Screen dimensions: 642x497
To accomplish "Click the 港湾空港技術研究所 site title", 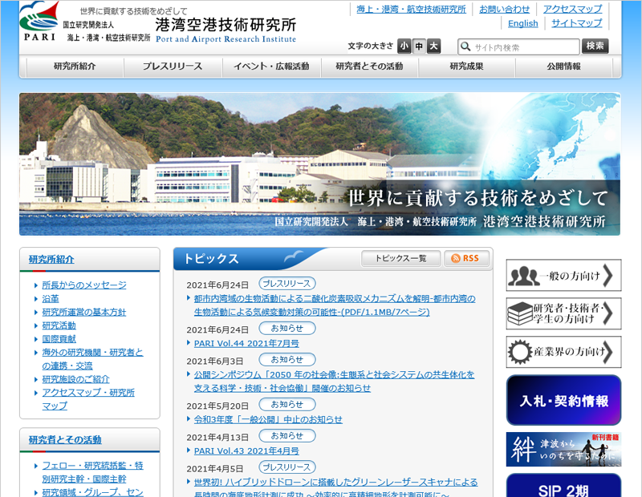I will point(226,25).
